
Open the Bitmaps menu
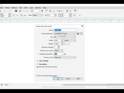[x=14, y=8]
